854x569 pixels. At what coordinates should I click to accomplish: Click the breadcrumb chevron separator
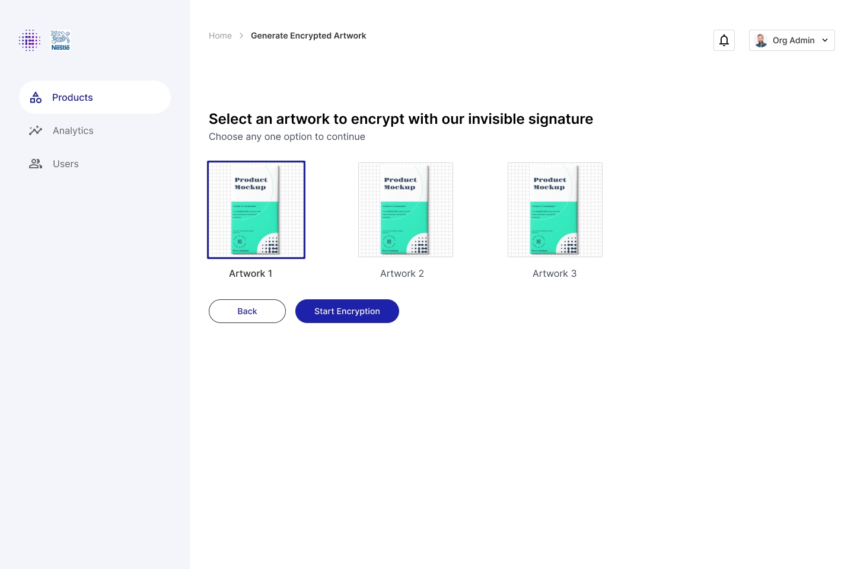[241, 36]
